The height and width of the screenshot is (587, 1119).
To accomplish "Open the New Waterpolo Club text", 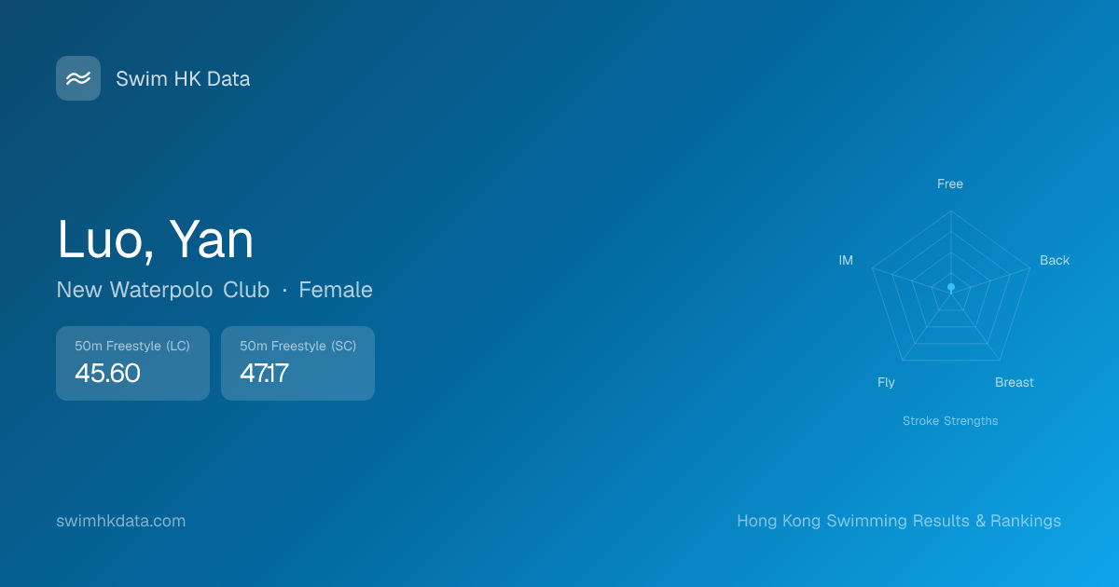I will (162, 290).
